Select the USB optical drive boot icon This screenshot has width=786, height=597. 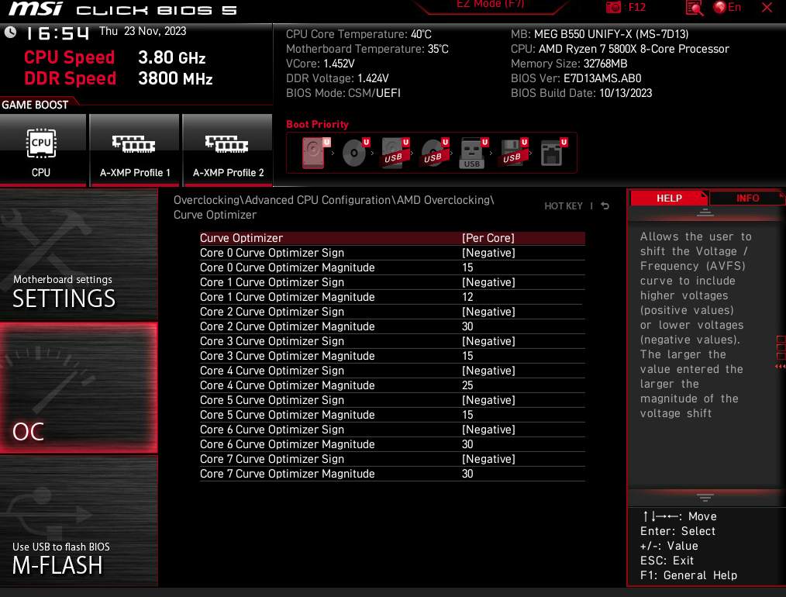click(434, 153)
